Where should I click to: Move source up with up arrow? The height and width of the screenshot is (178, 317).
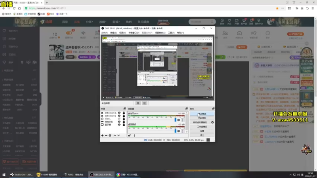coord(115,135)
